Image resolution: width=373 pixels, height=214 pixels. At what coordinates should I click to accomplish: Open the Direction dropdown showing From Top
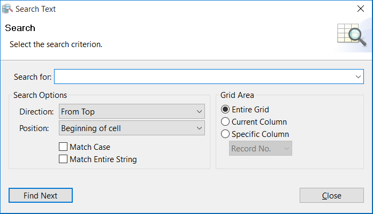tap(132, 112)
